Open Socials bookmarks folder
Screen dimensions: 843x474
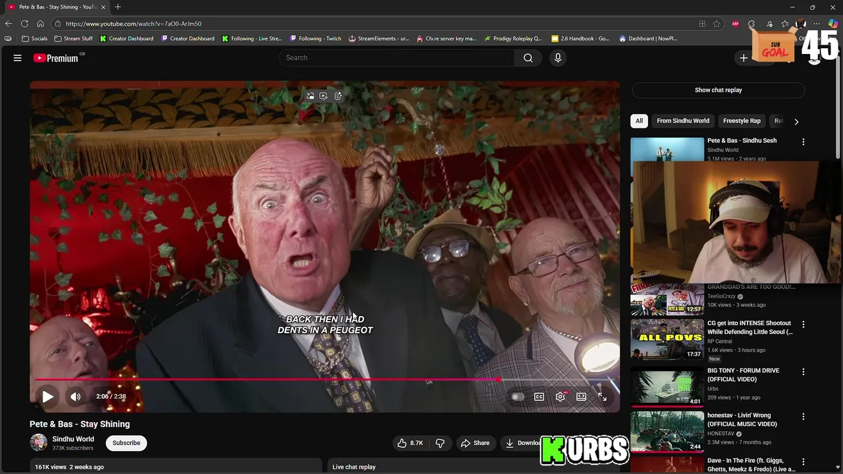tap(34, 39)
